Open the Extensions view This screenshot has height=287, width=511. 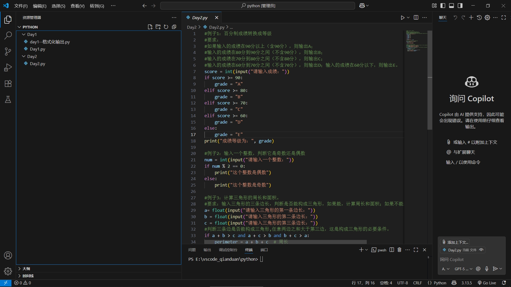tap(8, 83)
